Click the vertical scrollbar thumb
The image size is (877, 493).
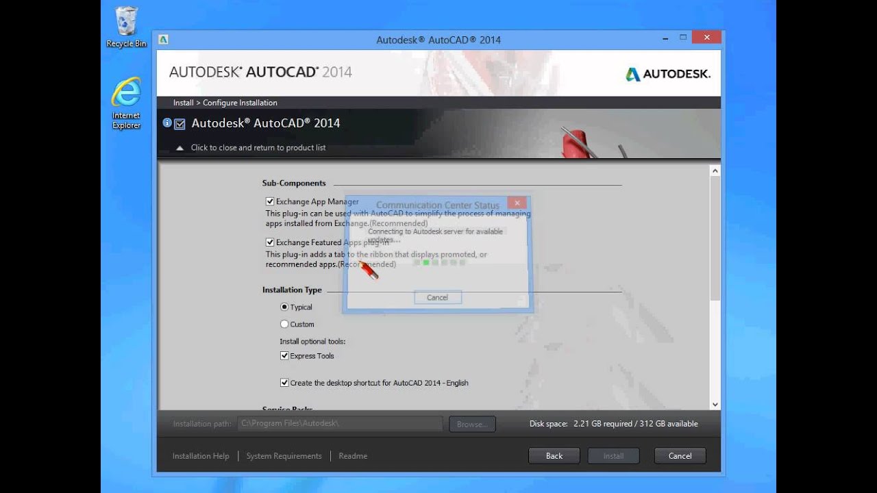point(715,238)
